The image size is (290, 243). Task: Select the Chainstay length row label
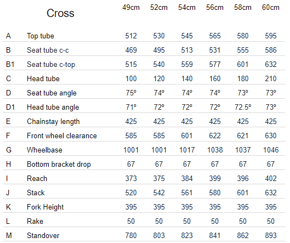pyautogui.click(x=53, y=122)
